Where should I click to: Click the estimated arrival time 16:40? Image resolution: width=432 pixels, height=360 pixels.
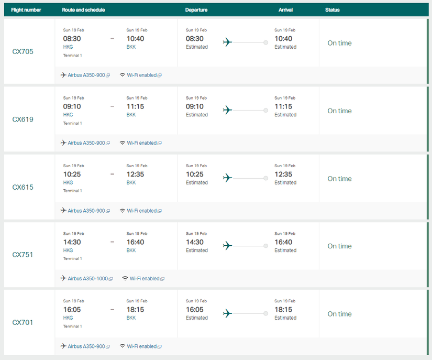(x=283, y=242)
